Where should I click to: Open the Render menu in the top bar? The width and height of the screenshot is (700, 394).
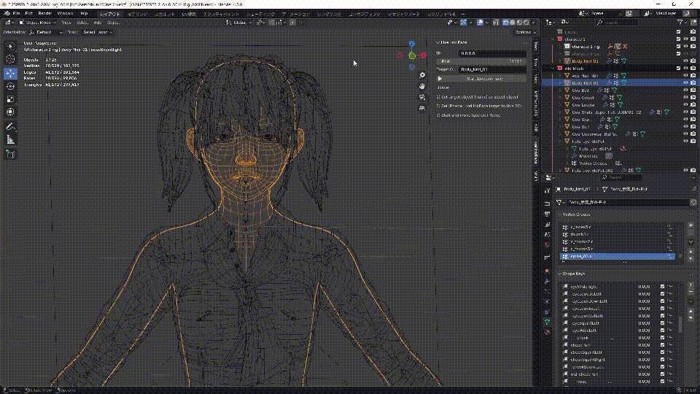(44, 13)
